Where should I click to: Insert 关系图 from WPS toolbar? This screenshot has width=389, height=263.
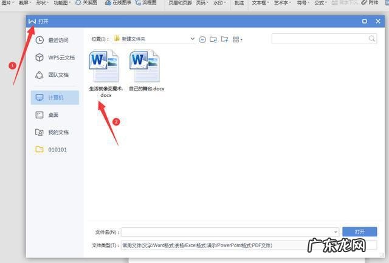pyautogui.click(x=86, y=2)
